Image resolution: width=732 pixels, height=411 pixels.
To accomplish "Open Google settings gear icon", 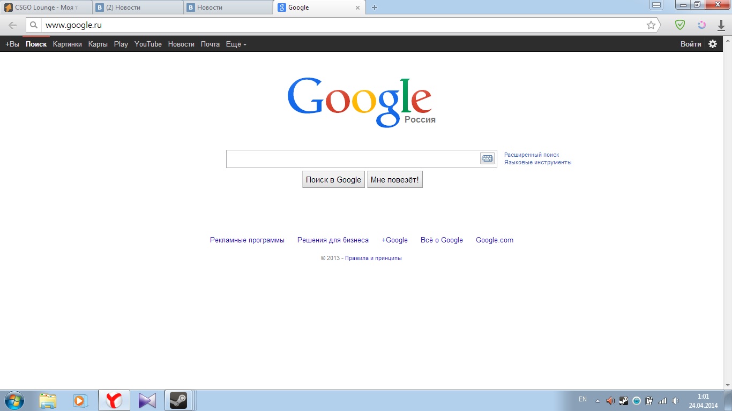I will click(x=713, y=44).
